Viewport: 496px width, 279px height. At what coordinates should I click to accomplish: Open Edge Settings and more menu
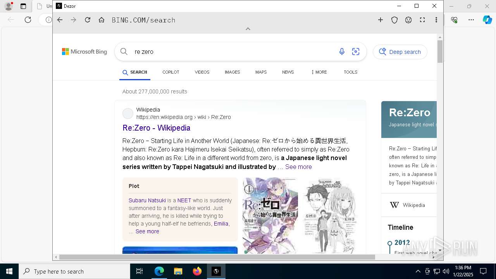click(471, 20)
